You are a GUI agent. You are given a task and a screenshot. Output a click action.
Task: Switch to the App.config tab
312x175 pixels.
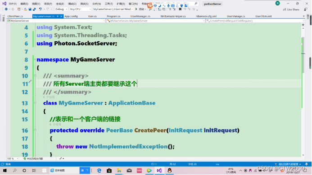[71, 16]
